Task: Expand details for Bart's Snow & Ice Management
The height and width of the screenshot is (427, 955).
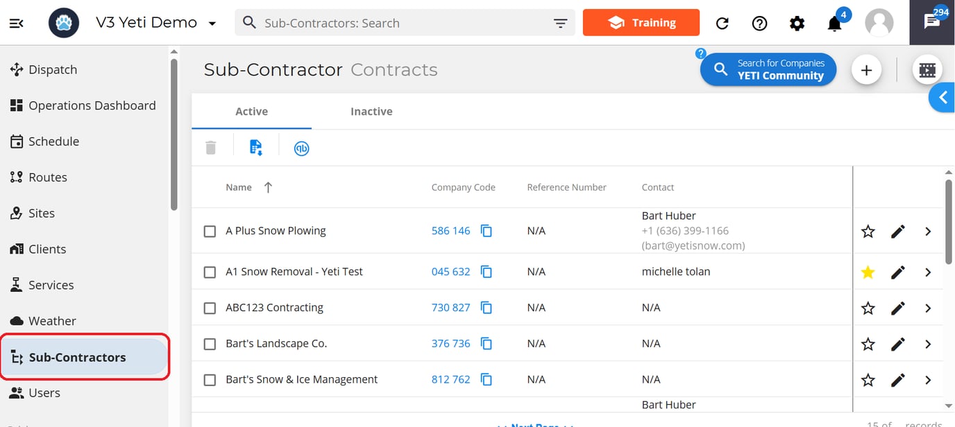Action: [x=928, y=380]
